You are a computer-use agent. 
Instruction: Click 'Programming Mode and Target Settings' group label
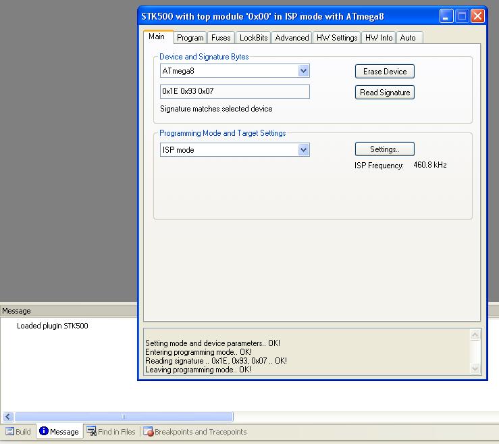point(222,133)
